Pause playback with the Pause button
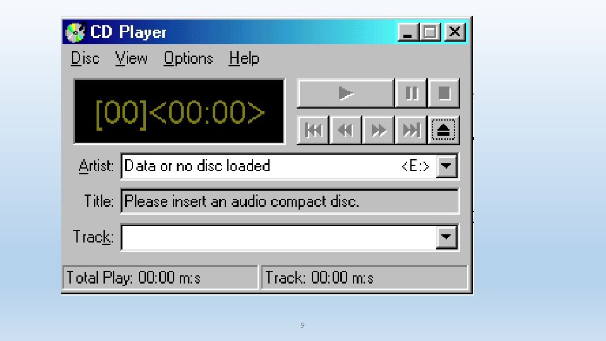The image size is (606, 341). tap(411, 93)
